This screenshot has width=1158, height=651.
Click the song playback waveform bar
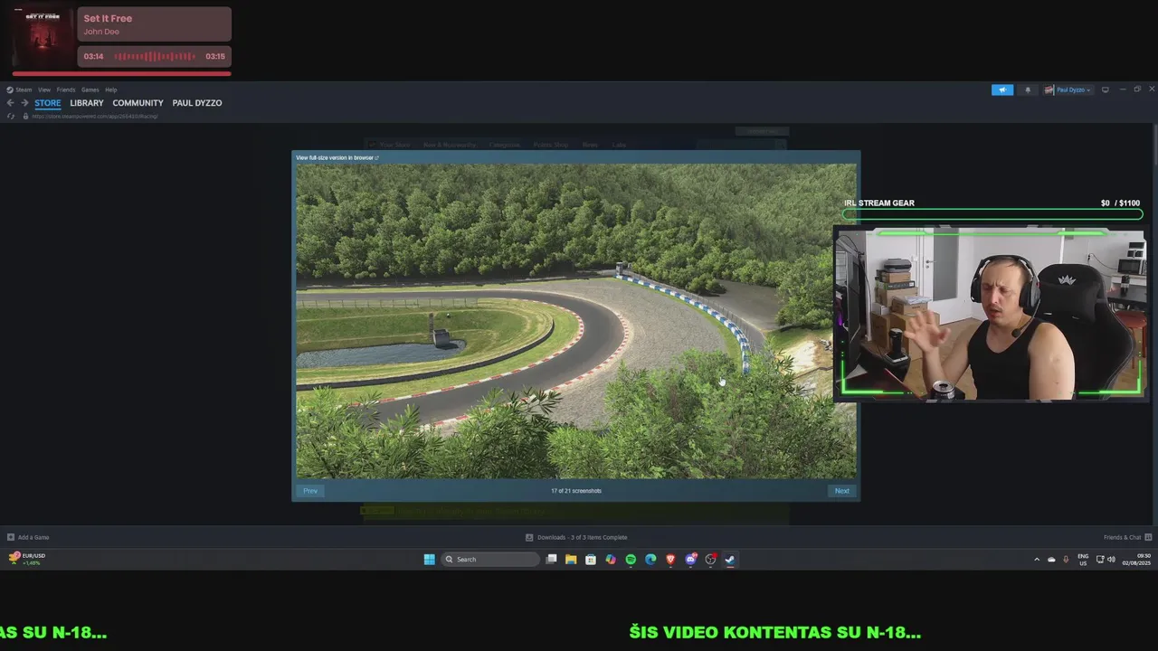pyautogui.click(x=154, y=56)
